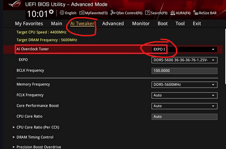Viewport: 226px width, 149px height.
Task: Switch to Advanced tab
Action: (113, 23)
